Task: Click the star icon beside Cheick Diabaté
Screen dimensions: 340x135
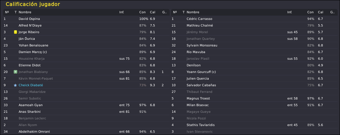Action: [15, 85]
